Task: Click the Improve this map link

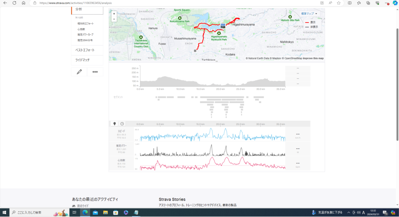Action: [313, 58]
